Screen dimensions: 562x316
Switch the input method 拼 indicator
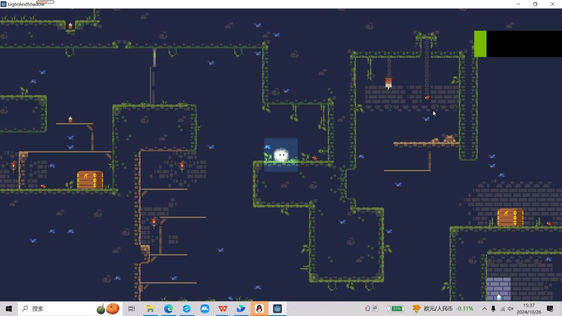[x=375, y=308]
